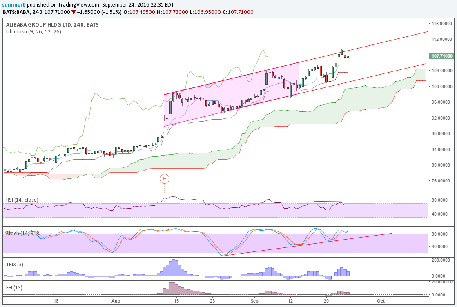Select the current price label 107.71000
Image resolution: width=457 pixels, height=307 pixels.
(x=442, y=56)
